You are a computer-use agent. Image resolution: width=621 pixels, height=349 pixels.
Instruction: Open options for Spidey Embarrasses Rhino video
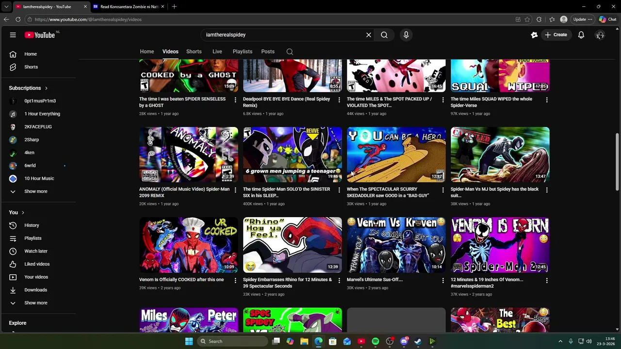[339, 280]
